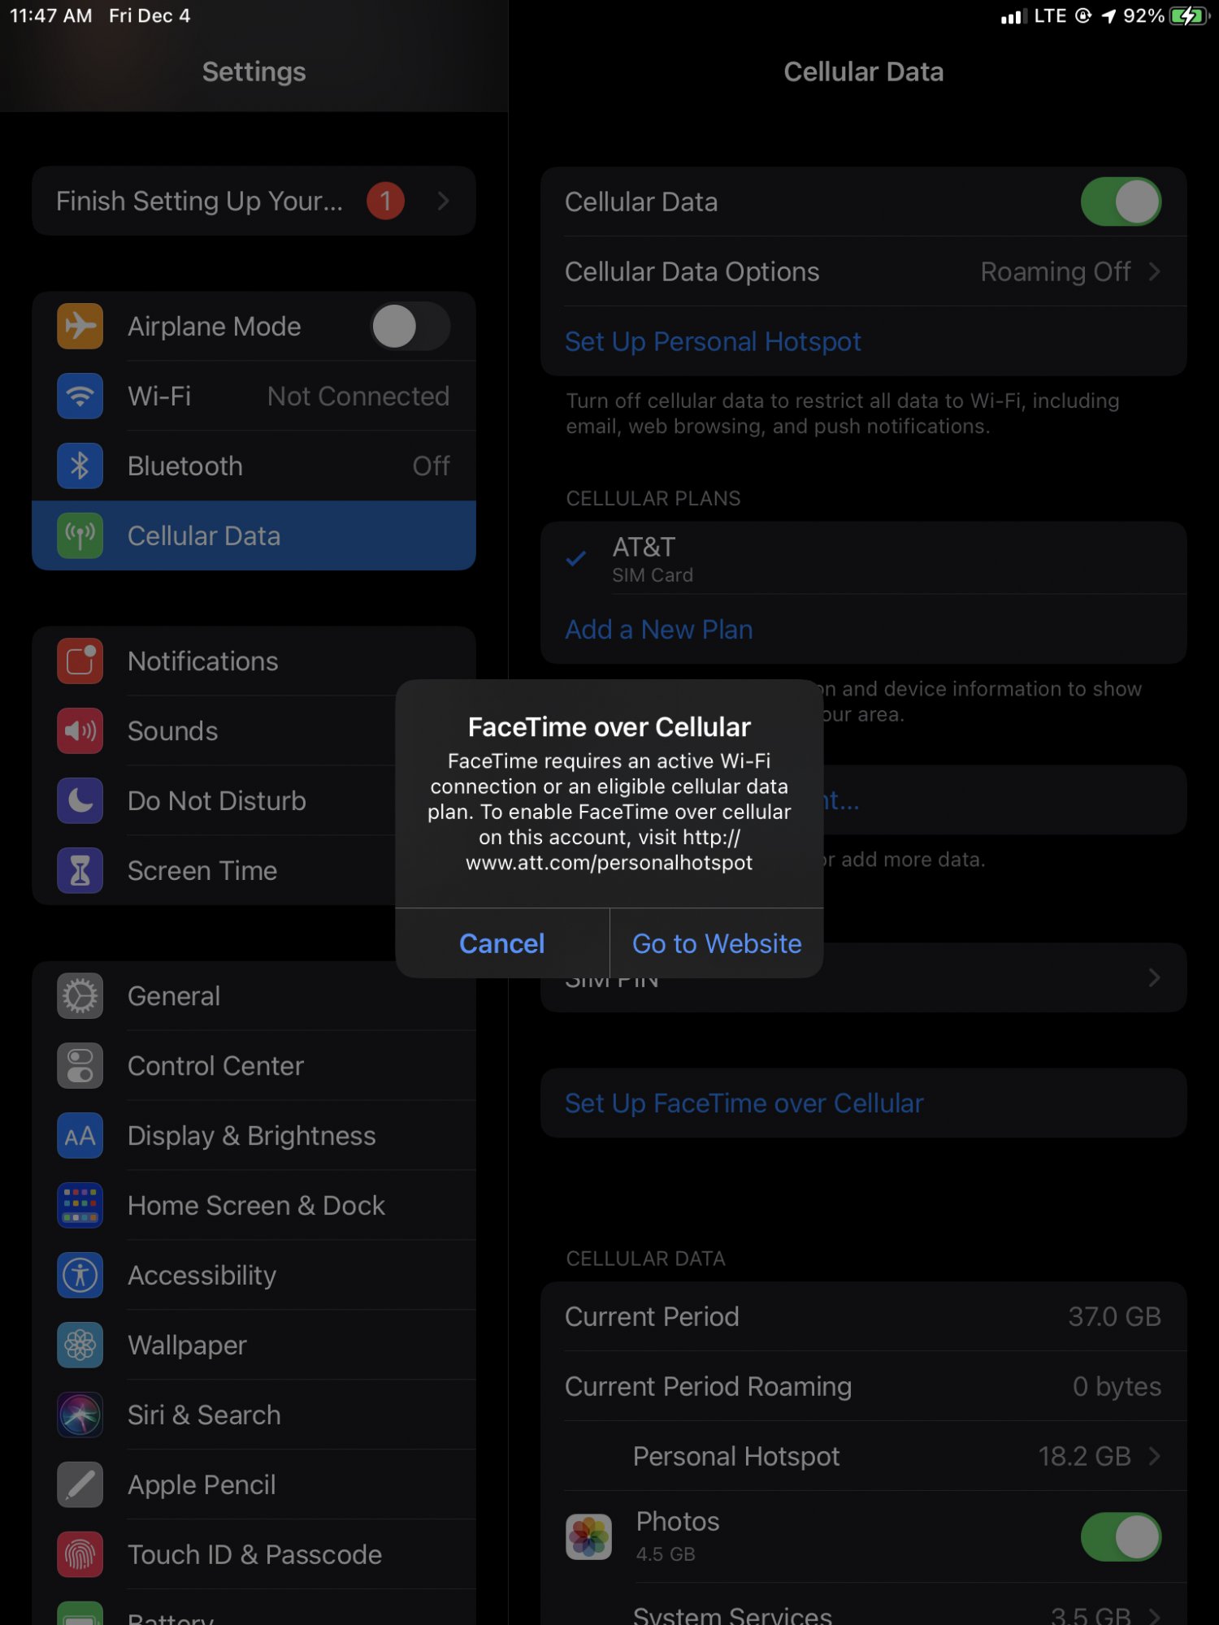The image size is (1219, 1625).
Task: Open Home Screen & Dock settings
Action: pos(254,1205)
